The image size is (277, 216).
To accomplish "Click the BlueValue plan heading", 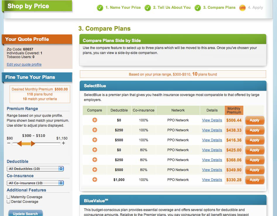I will (x=96, y=201).
